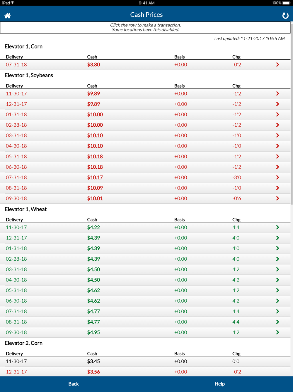Select the Last updated timestamp
Image resolution: width=293 pixels, height=392 pixels.
249,38
